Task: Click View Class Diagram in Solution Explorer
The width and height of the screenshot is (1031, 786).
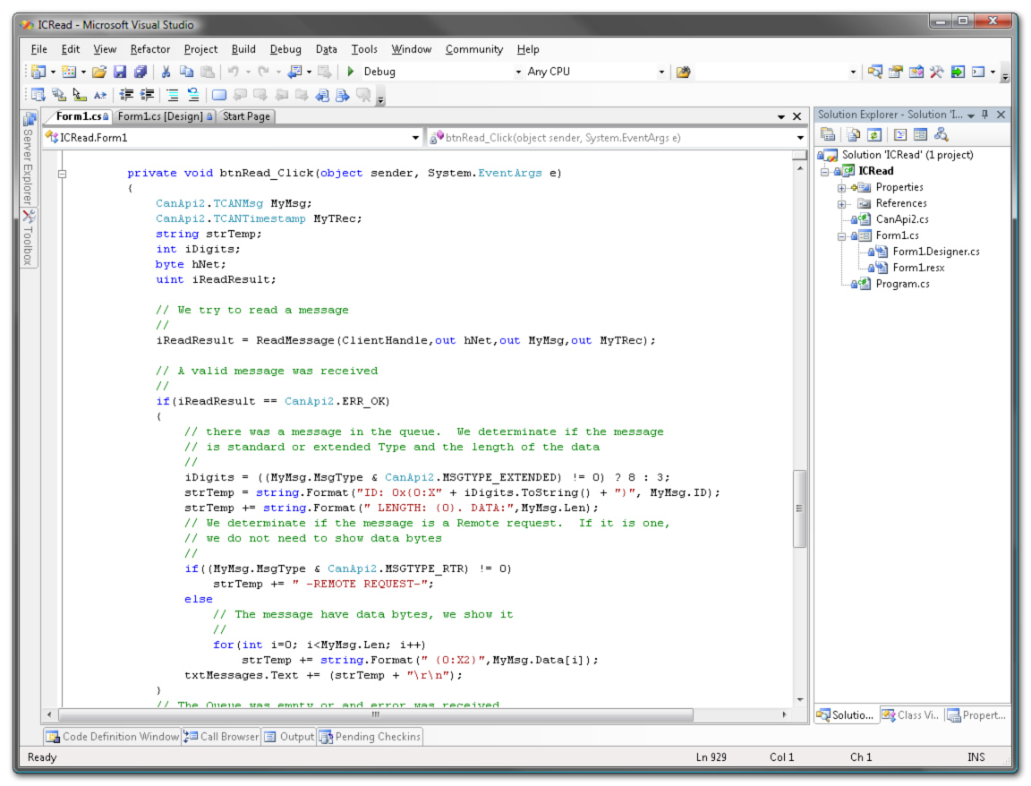Action: tap(941, 134)
